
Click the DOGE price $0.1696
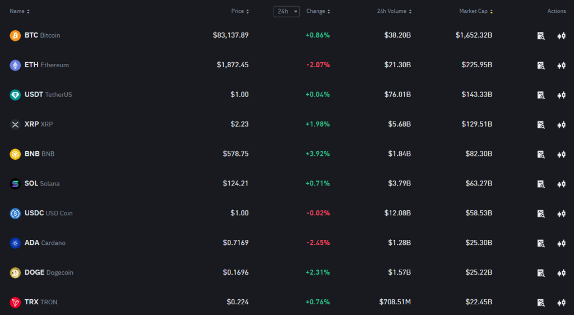click(x=236, y=272)
